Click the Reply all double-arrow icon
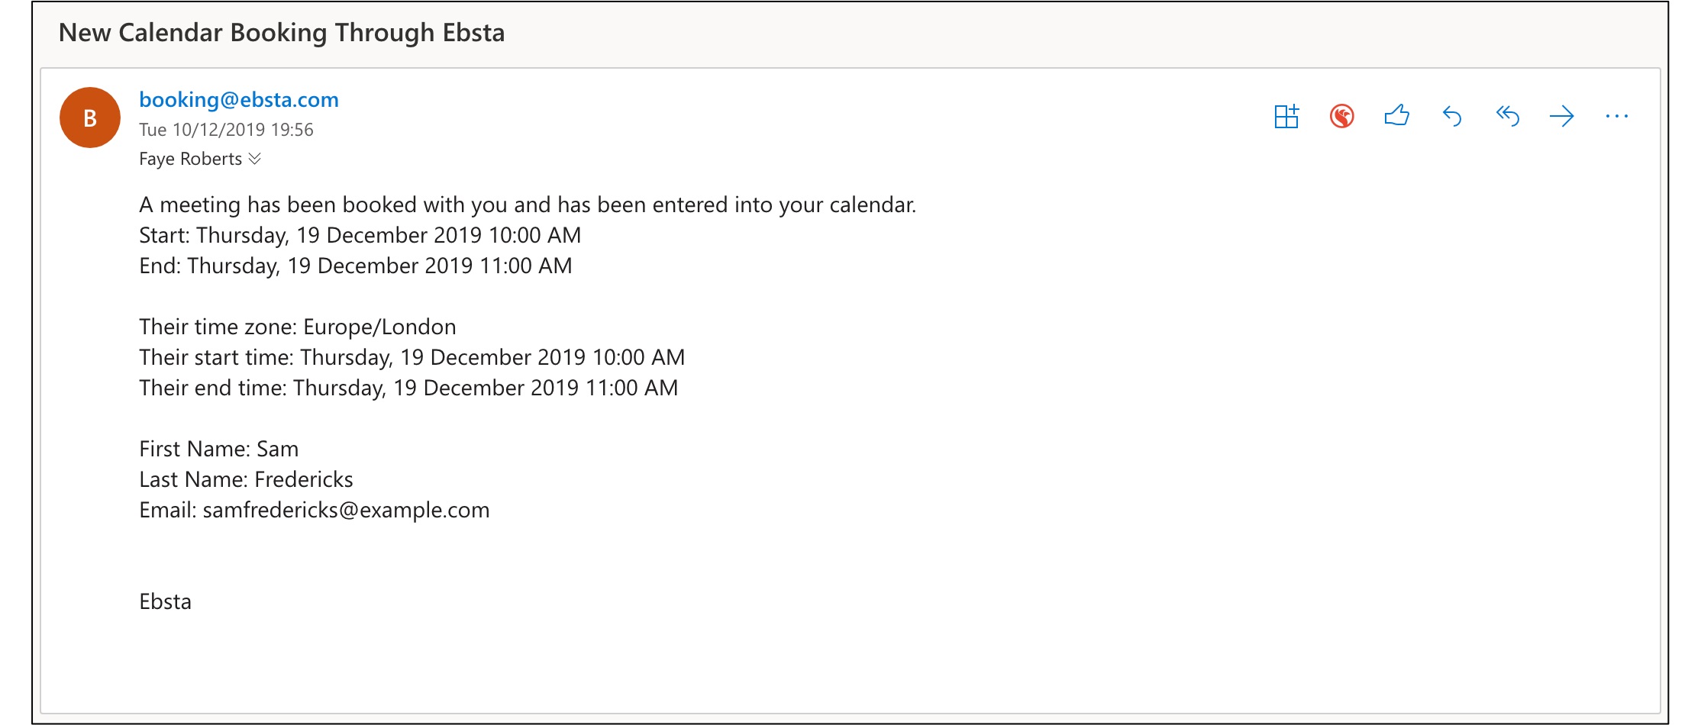 point(1507,117)
